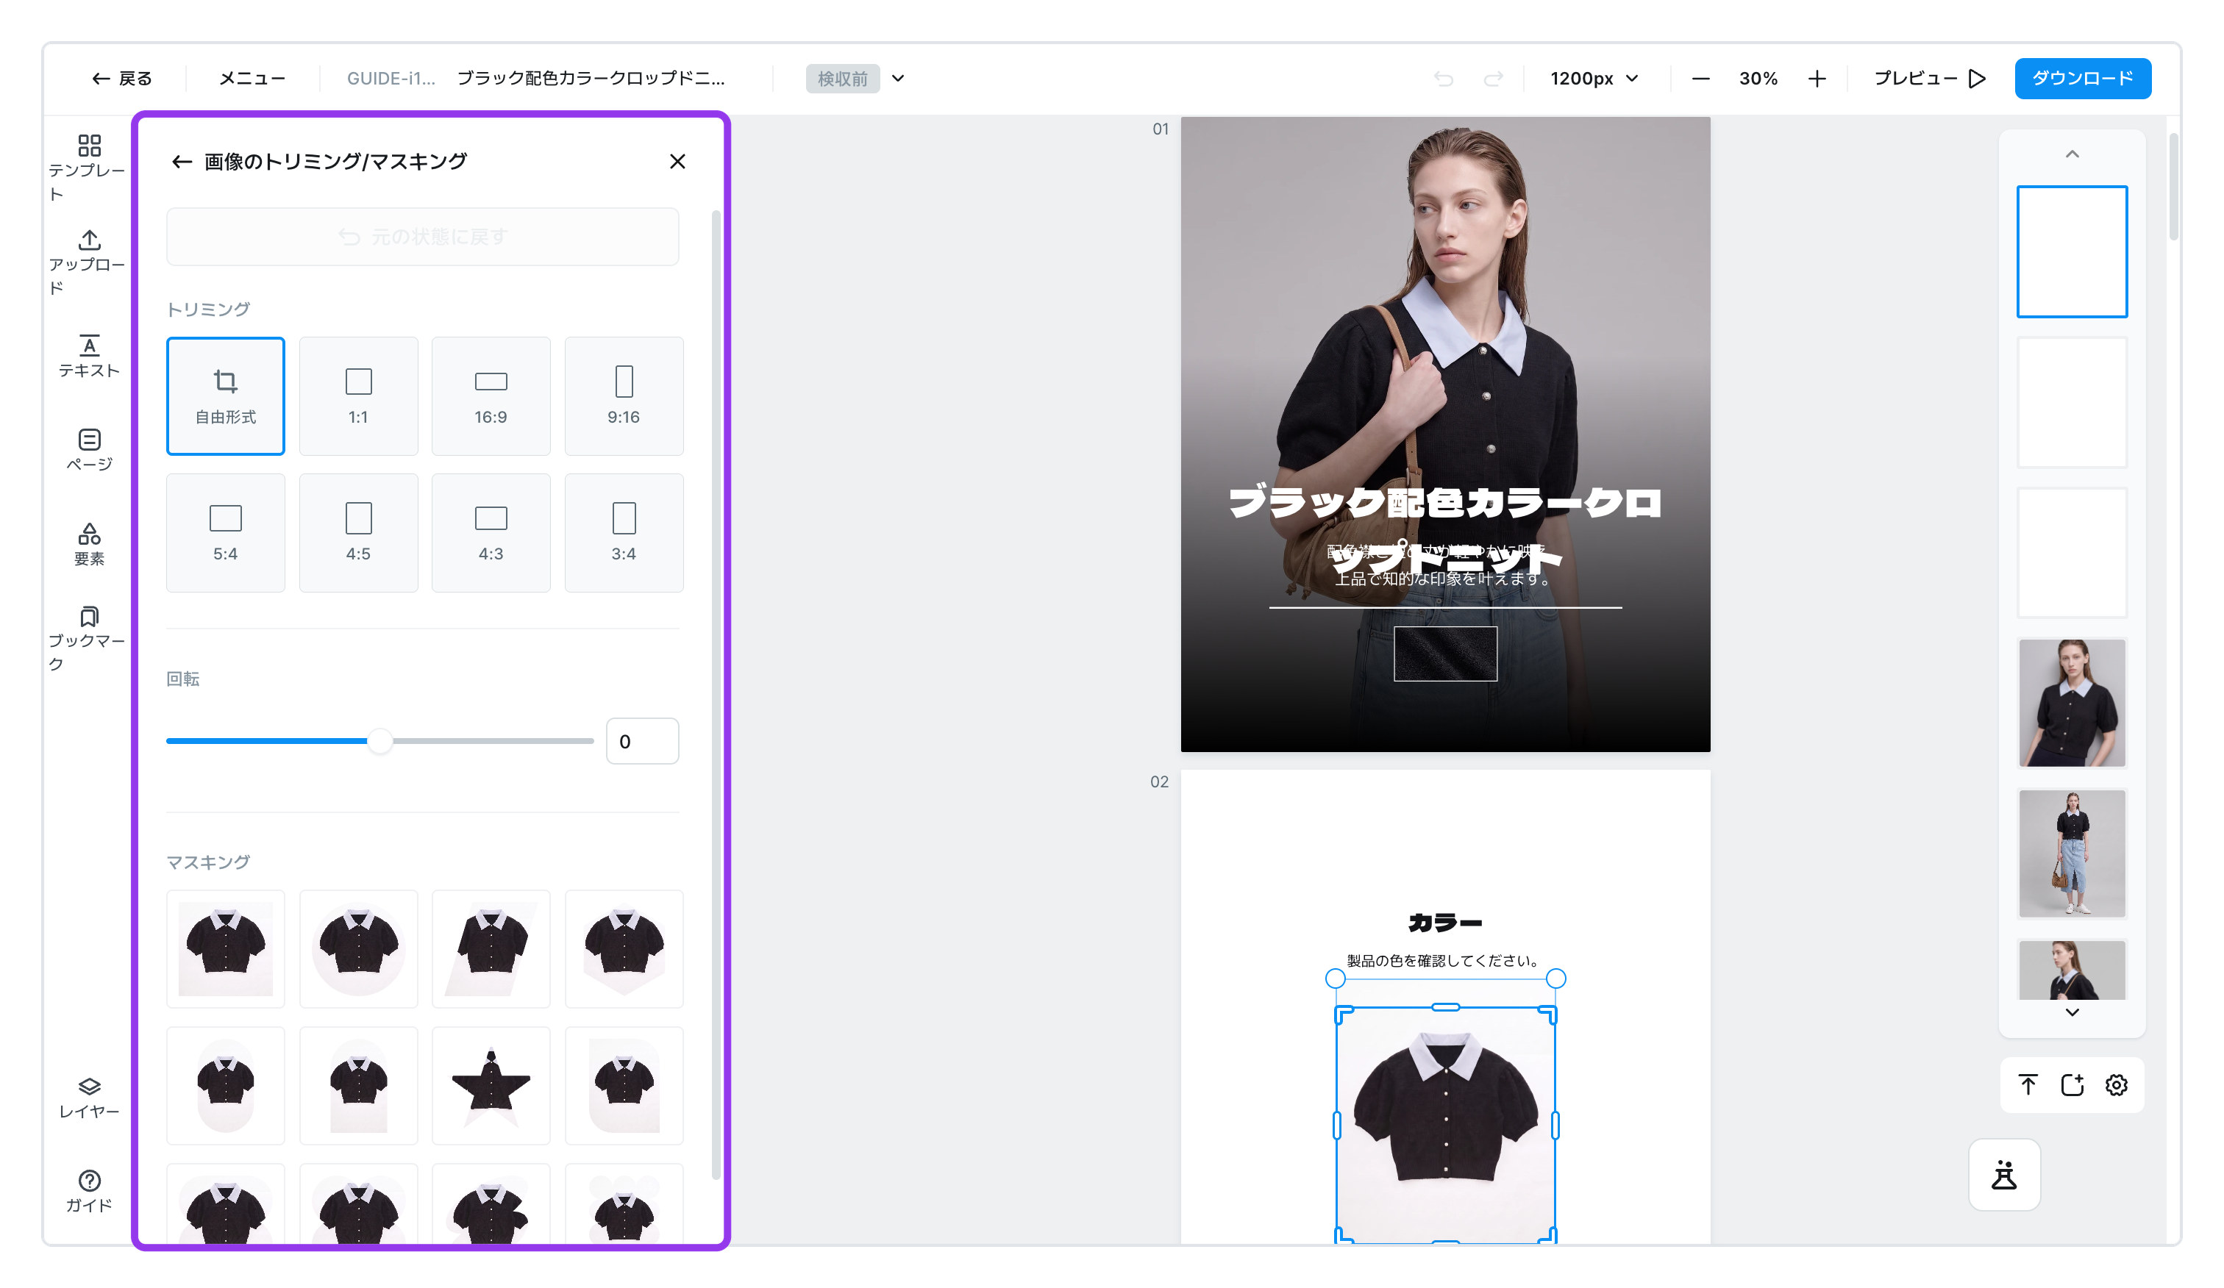Open the ガイド help icon
2224x1288 pixels.
(x=89, y=1191)
